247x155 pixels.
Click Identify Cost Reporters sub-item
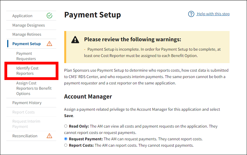(27, 71)
